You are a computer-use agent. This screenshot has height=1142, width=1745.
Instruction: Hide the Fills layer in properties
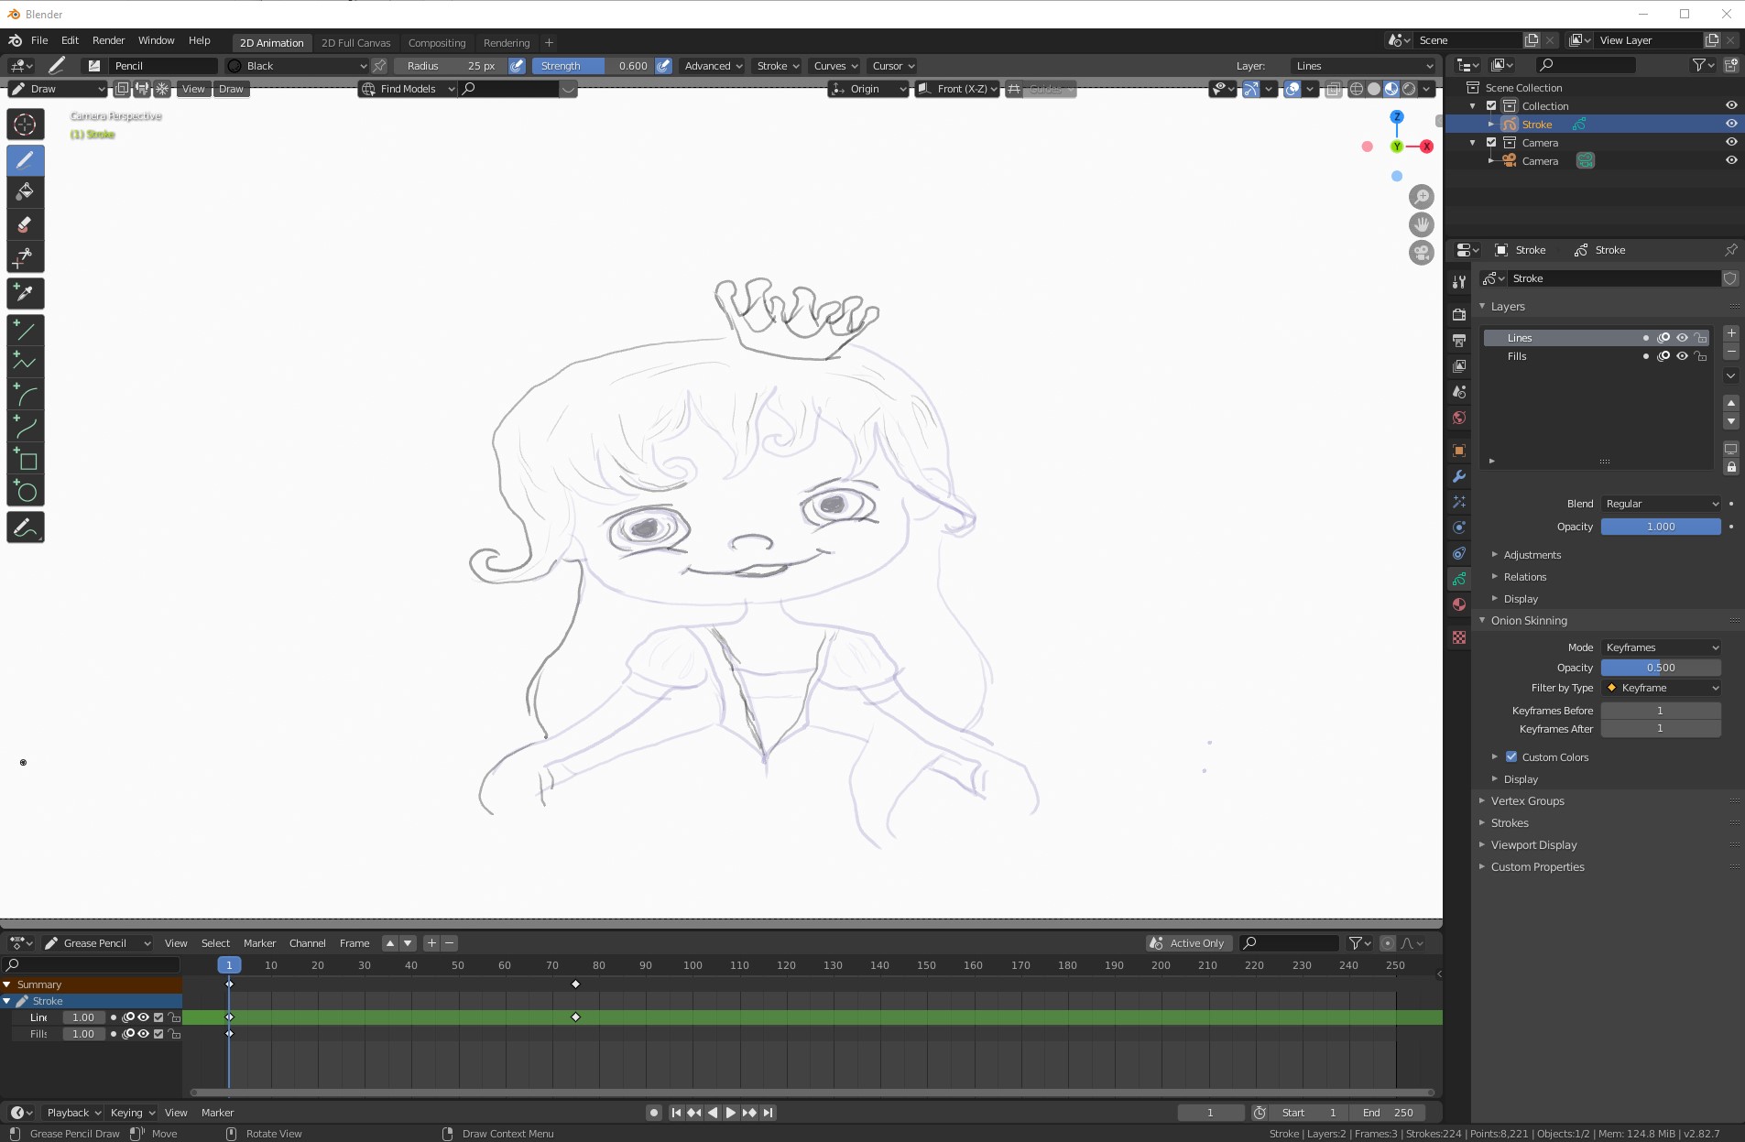1682,356
